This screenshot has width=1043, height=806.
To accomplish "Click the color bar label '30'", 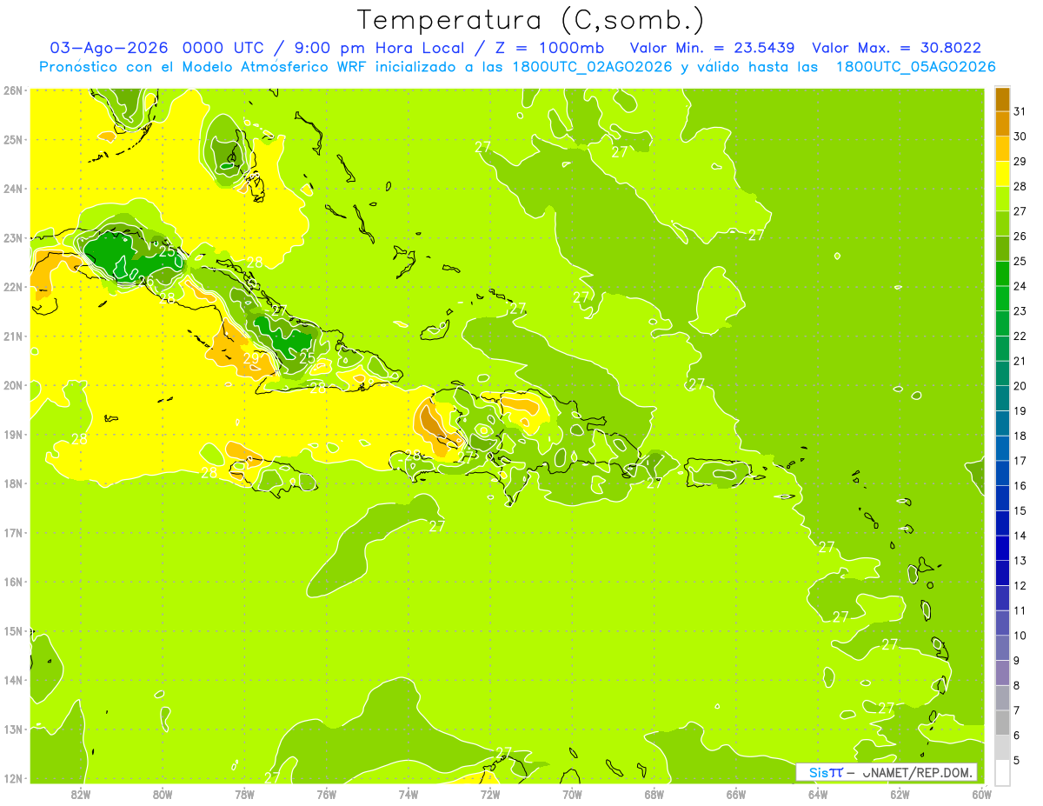I will 1020,137.
